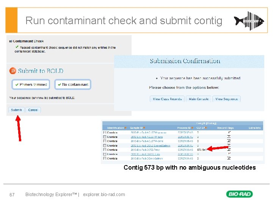Click record flag icon in SDP27007-13 row
Viewport: 273px width, 204px height.
pyautogui.click(x=229, y=132)
